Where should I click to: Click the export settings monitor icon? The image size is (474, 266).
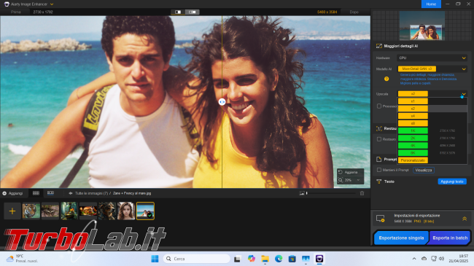[381, 218]
